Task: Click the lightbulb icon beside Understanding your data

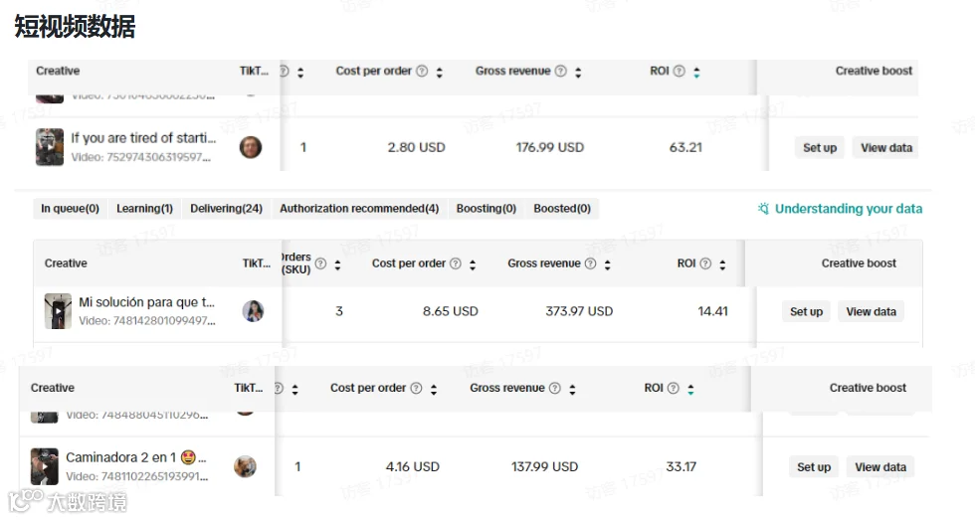Action: pos(763,209)
